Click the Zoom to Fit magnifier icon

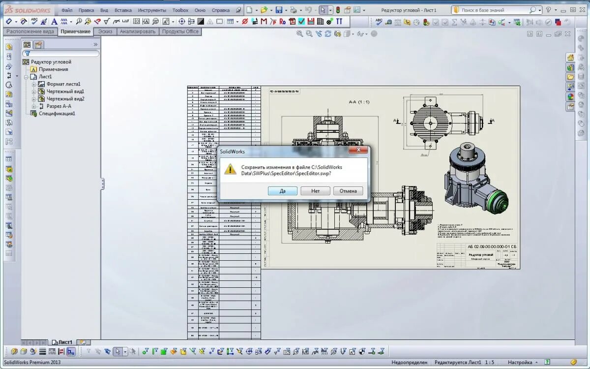[299, 34]
